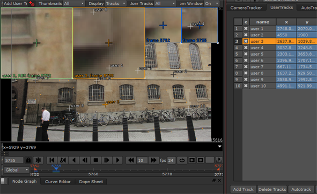Image resolution: width=317 pixels, height=194 pixels.
Task: Click the Add User Track crosshair icon
Action: (x=31, y=3)
